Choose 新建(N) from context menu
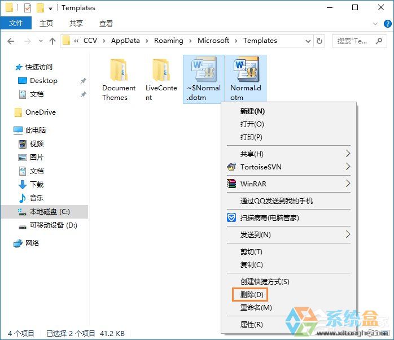394x340 pixels. click(x=288, y=111)
